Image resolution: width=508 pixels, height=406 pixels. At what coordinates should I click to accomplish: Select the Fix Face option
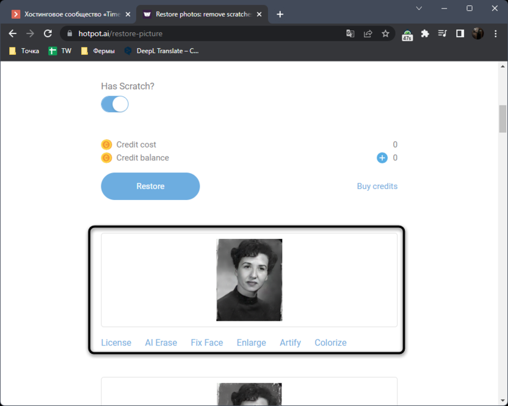[x=206, y=343]
